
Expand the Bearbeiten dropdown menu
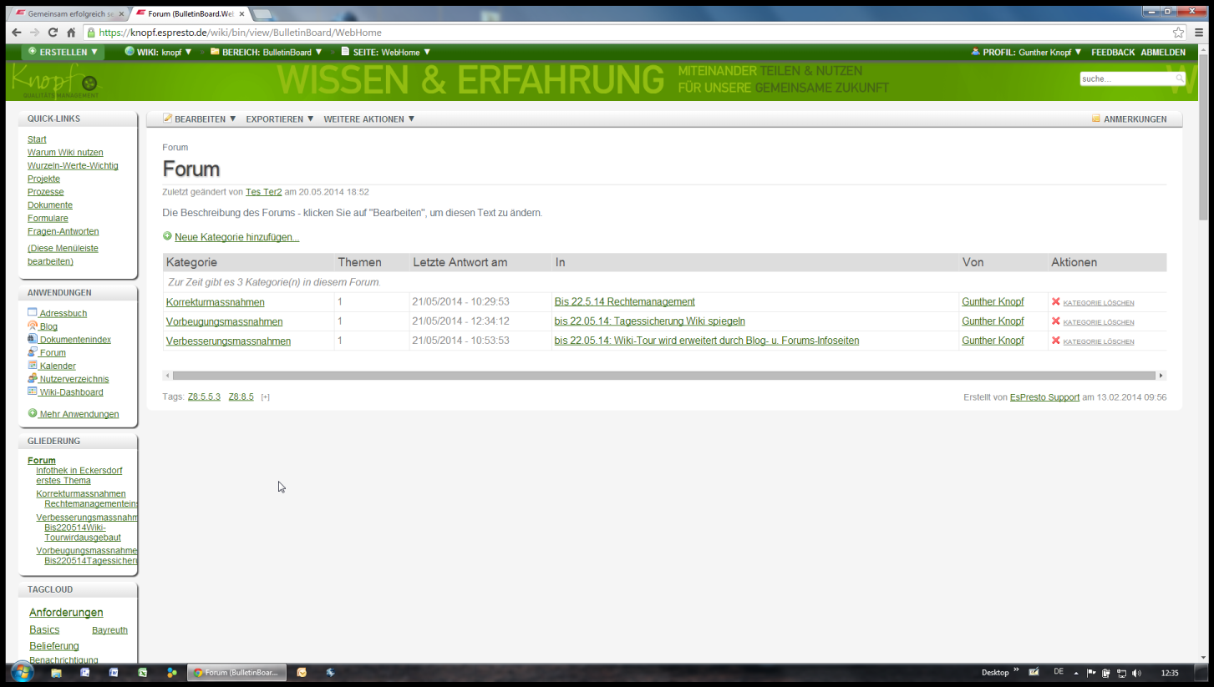point(200,119)
